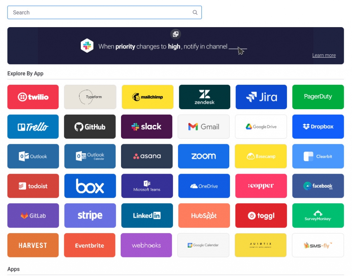The height and width of the screenshot is (276, 352).
Task: Select the Gmail app tile
Action: pos(203,127)
